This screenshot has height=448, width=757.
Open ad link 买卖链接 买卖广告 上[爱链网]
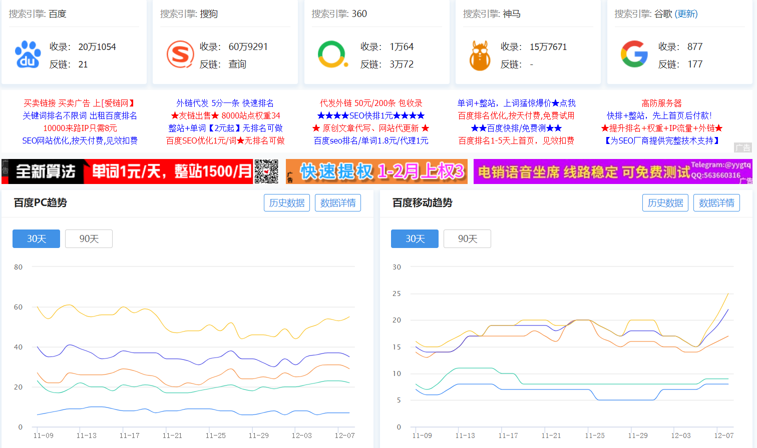pos(80,103)
